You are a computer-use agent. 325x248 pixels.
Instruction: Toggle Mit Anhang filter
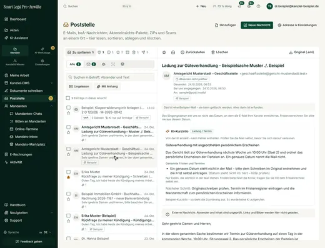coord(107,86)
